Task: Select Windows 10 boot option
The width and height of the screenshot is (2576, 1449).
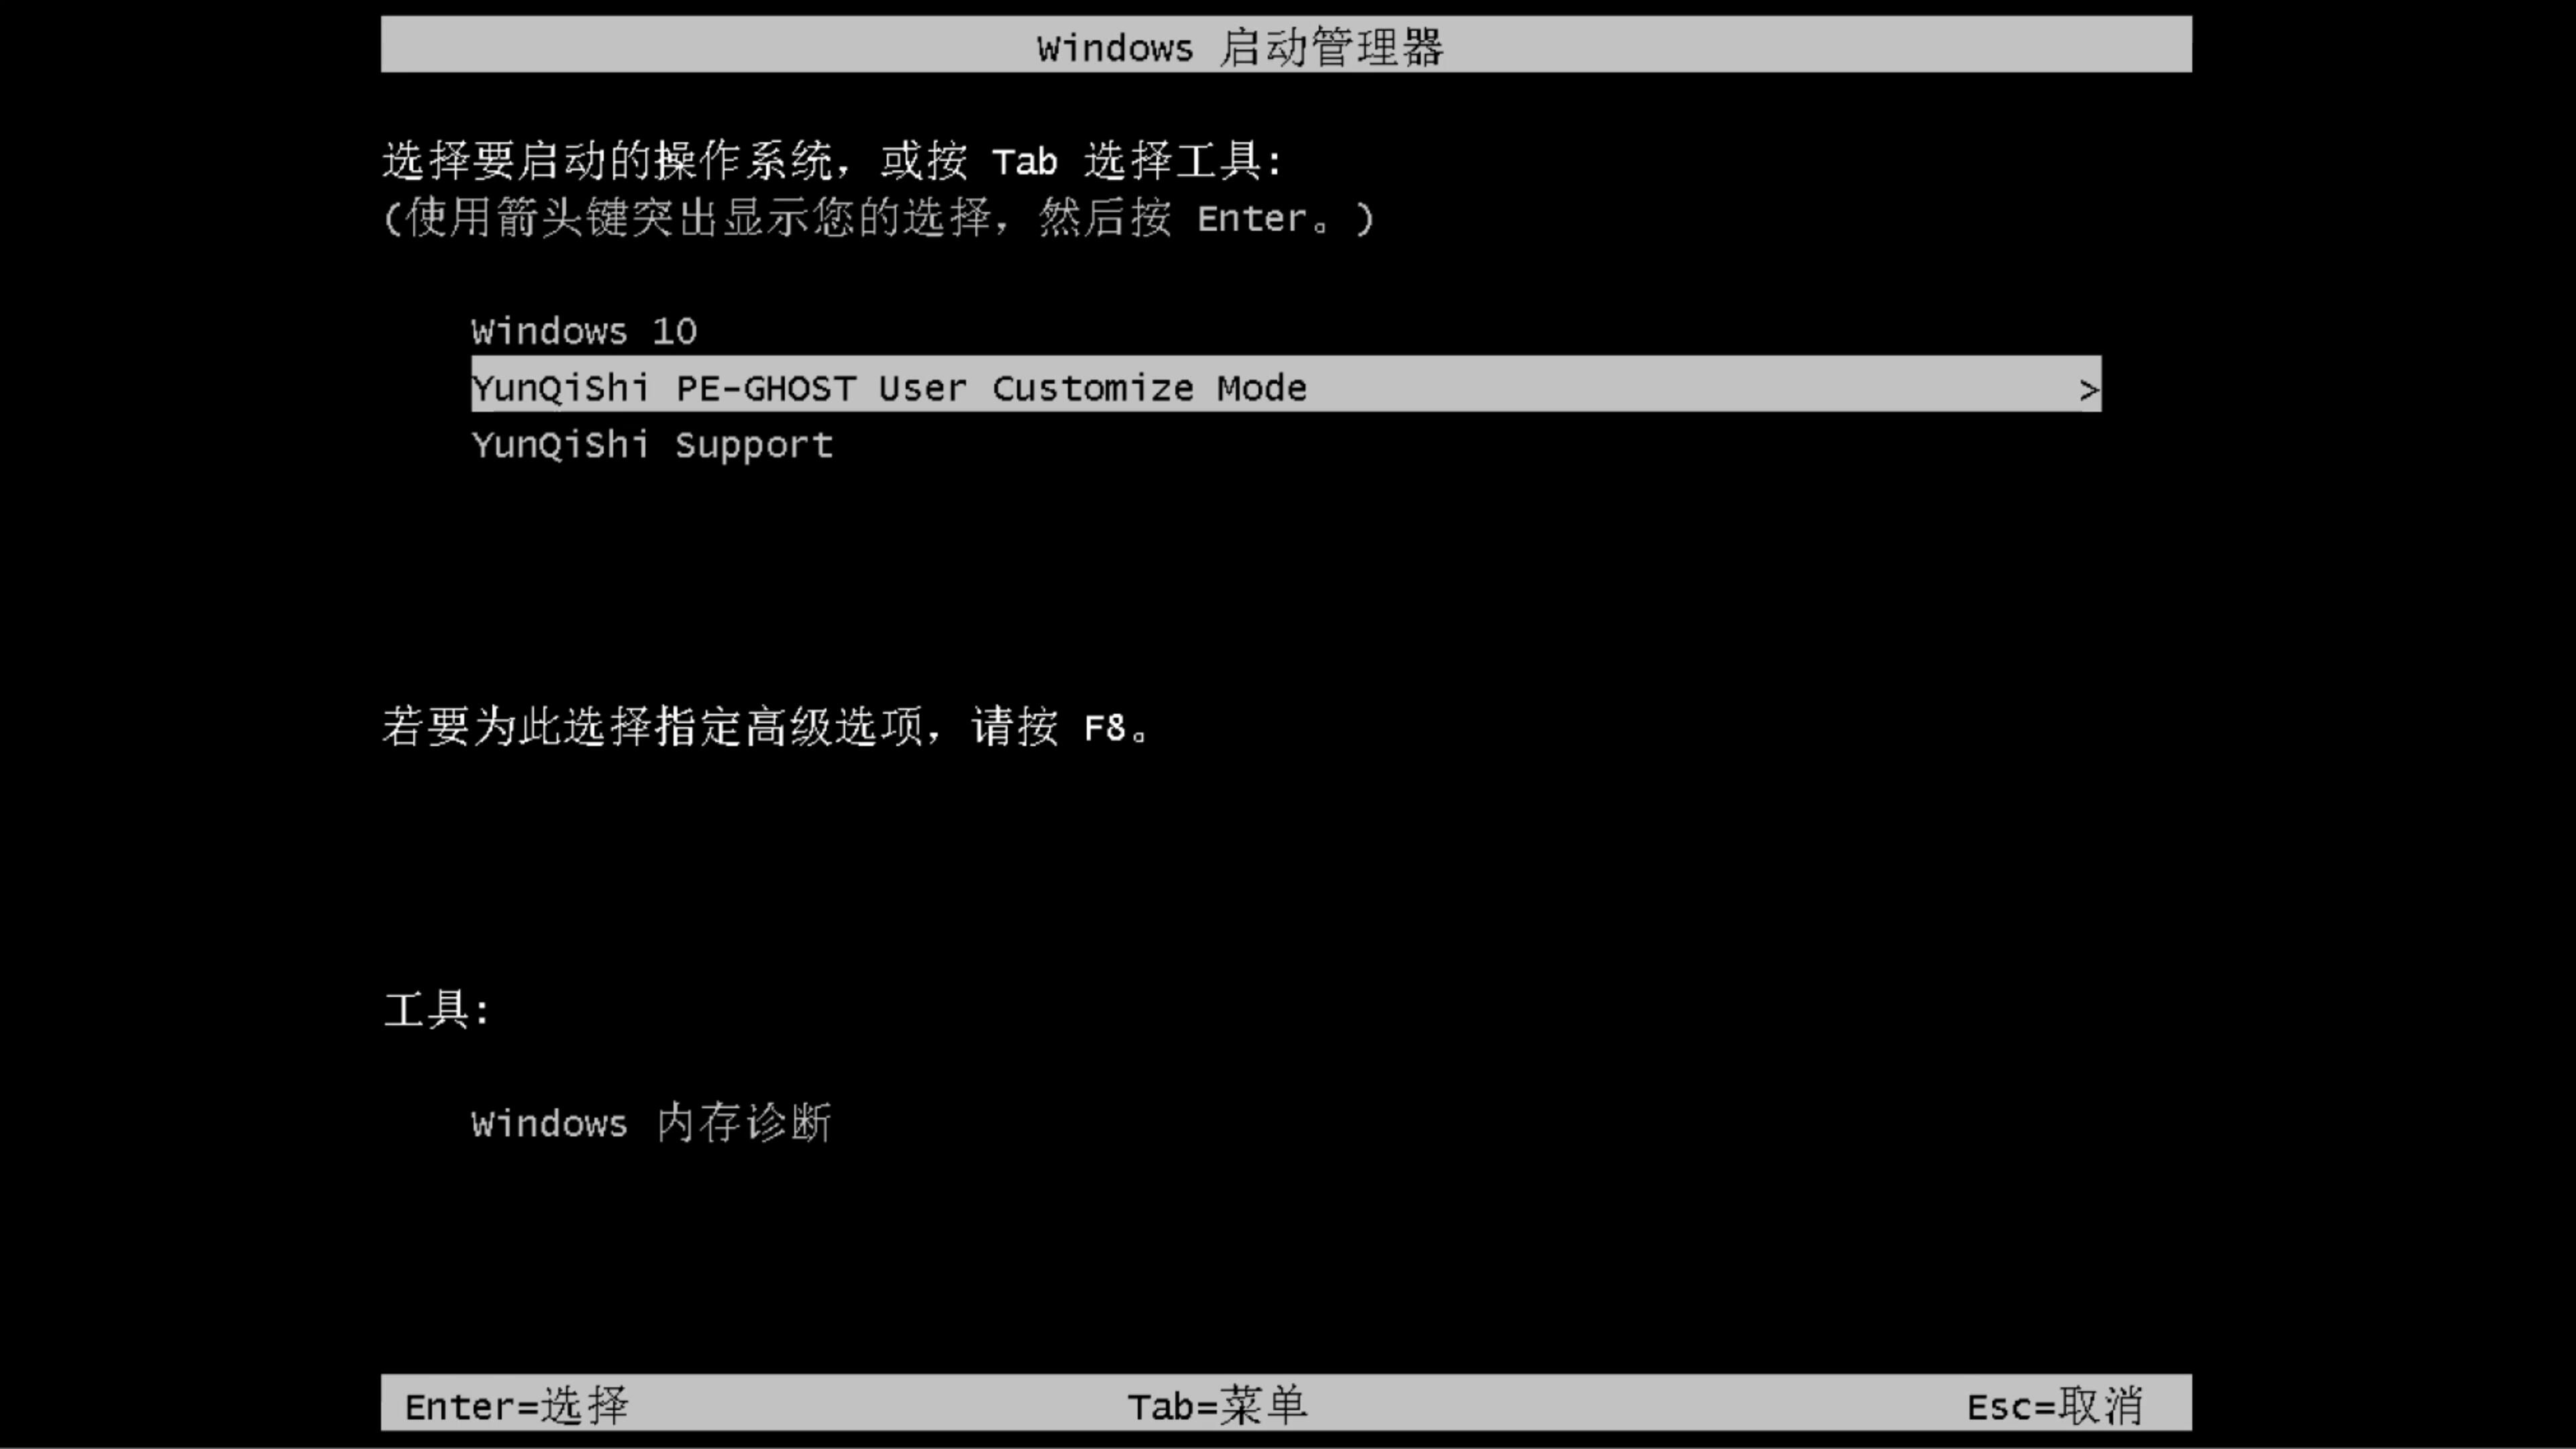Action: coord(584,329)
